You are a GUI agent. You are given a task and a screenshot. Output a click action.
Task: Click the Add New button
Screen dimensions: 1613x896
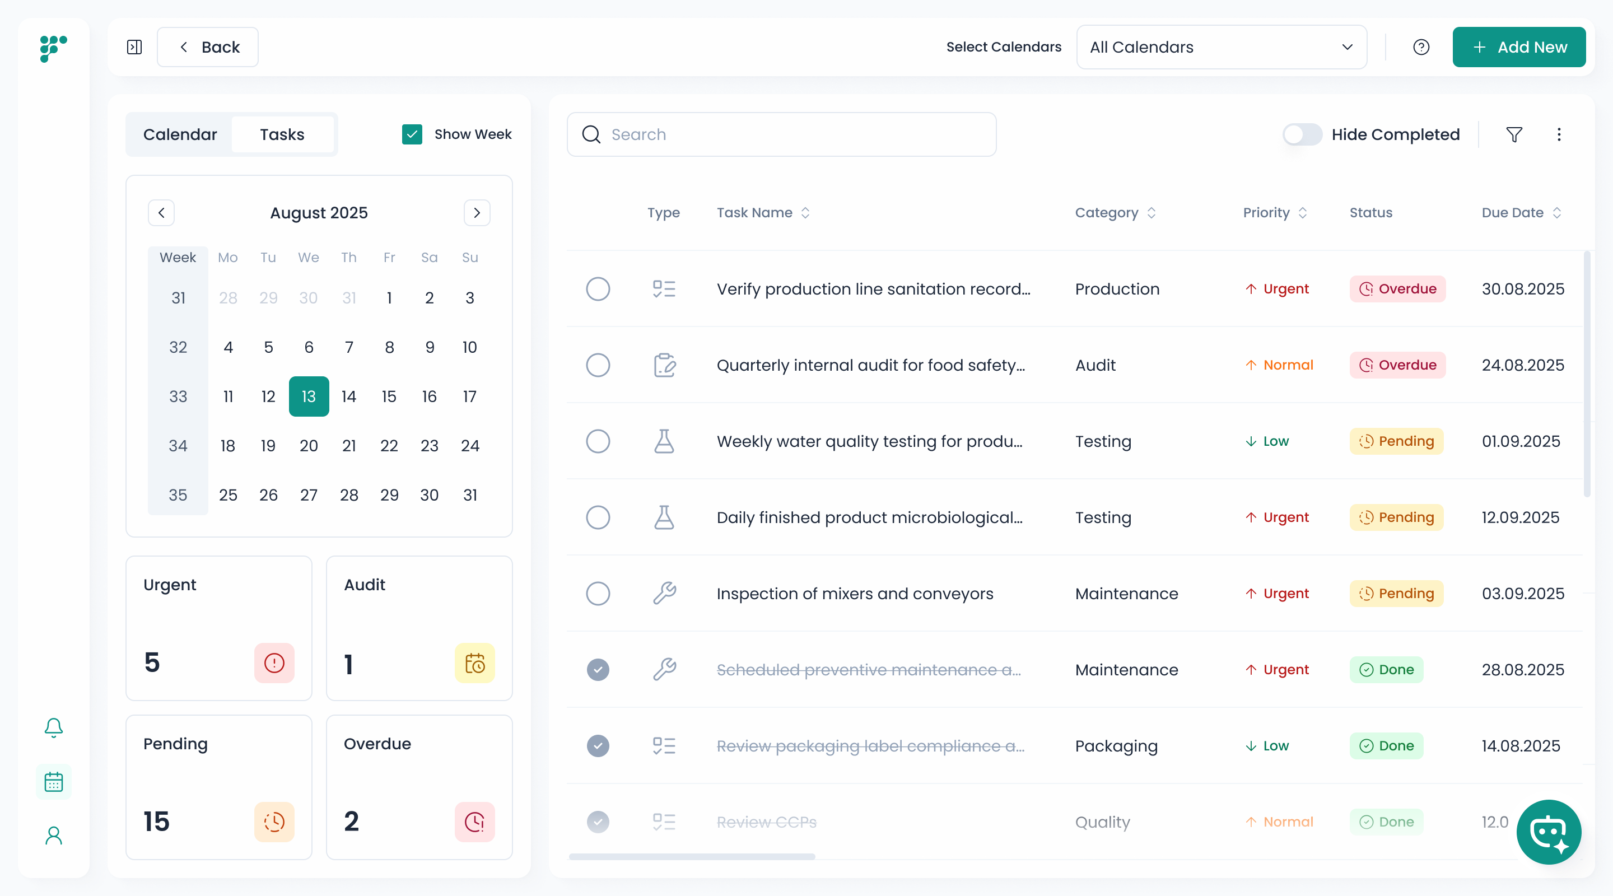tap(1518, 47)
